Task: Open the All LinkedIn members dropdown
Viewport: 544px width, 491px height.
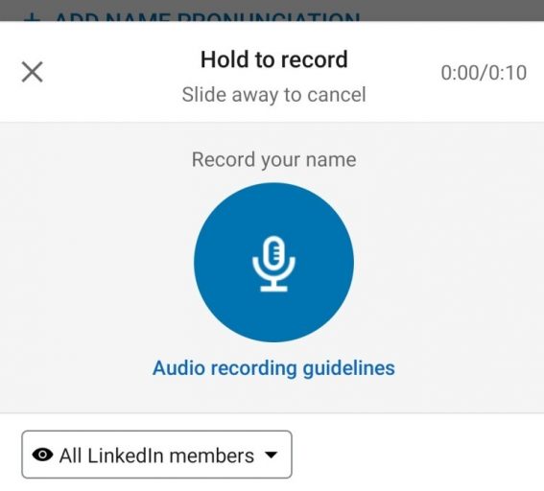Action: (156, 455)
